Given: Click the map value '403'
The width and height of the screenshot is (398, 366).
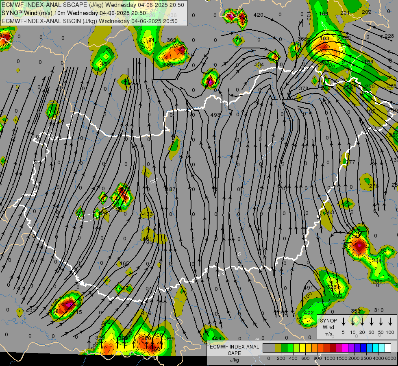Looking at the screenshot, I should point(31,310).
